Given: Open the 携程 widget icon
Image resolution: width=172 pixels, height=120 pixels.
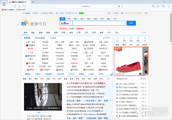Looking at the screenshot, I should coord(124,39).
